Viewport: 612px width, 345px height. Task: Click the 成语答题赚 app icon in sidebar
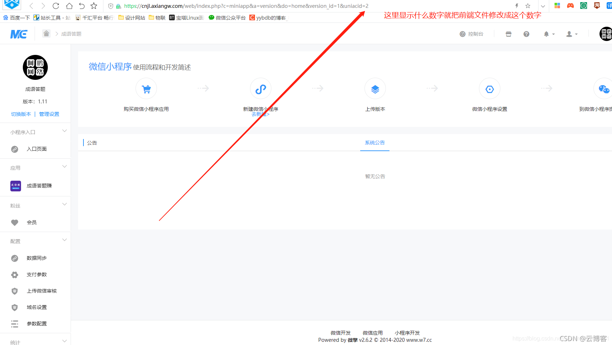coord(15,186)
